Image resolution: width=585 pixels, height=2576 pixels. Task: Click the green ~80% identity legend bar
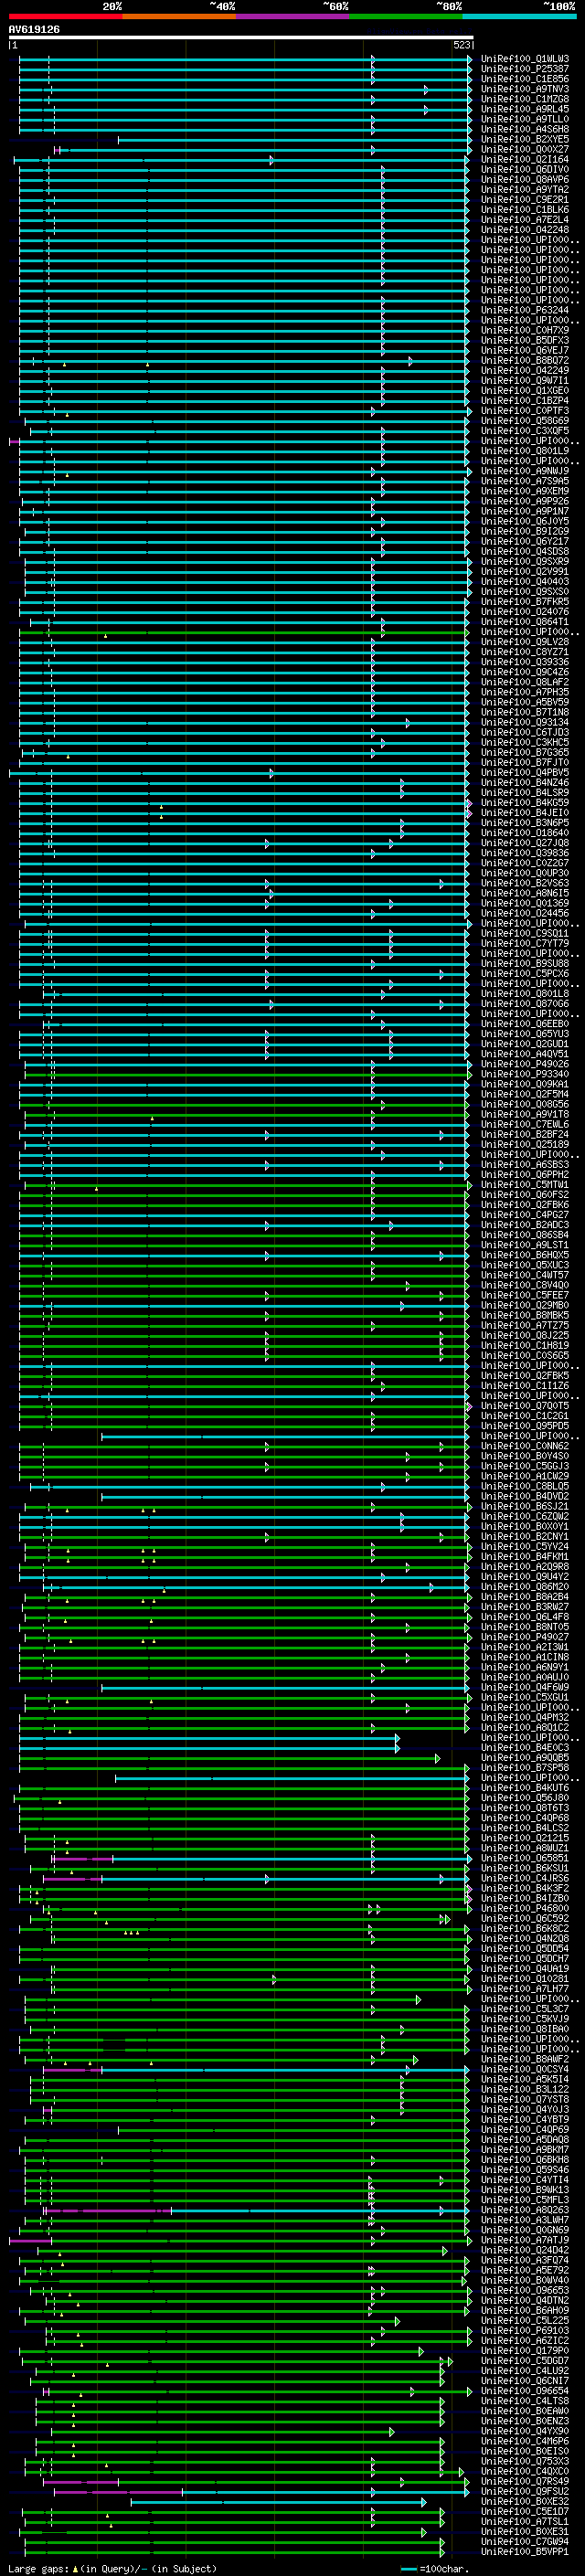406,17
